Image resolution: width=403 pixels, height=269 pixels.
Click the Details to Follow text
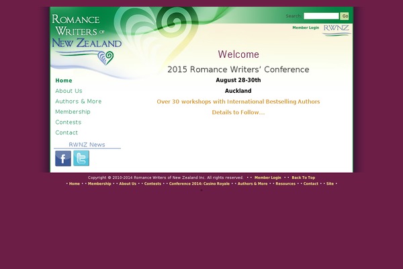point(238,112)
